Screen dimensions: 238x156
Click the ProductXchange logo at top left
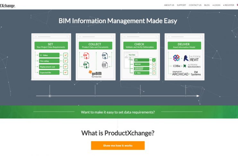tap(7, 5)
